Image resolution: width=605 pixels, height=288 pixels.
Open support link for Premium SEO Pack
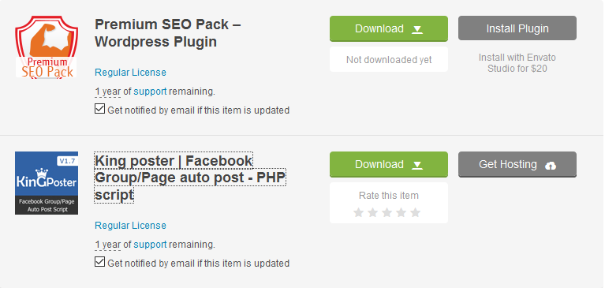point(150,92)
